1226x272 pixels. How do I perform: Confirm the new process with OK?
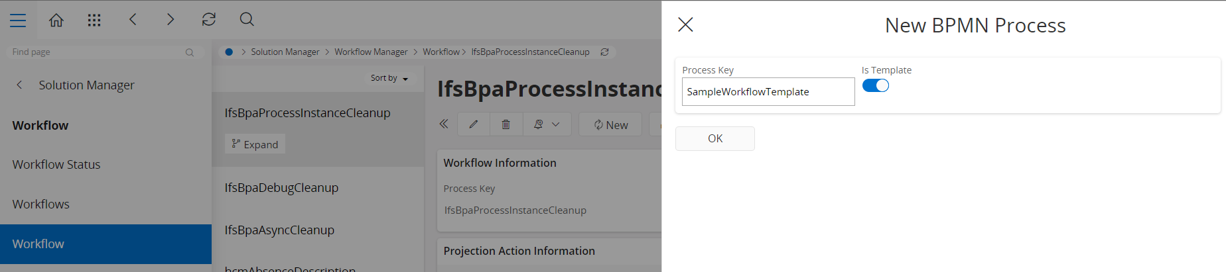(715, 139)
